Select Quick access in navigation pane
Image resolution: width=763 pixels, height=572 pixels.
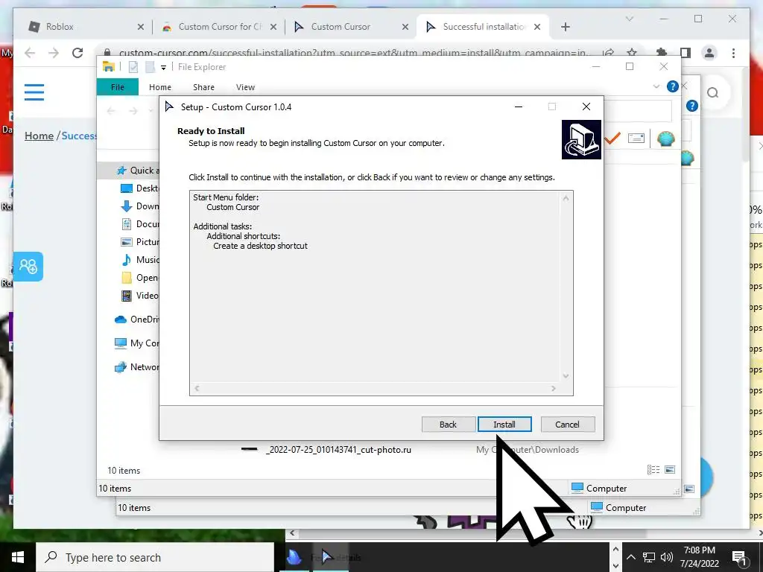[137, 171]
